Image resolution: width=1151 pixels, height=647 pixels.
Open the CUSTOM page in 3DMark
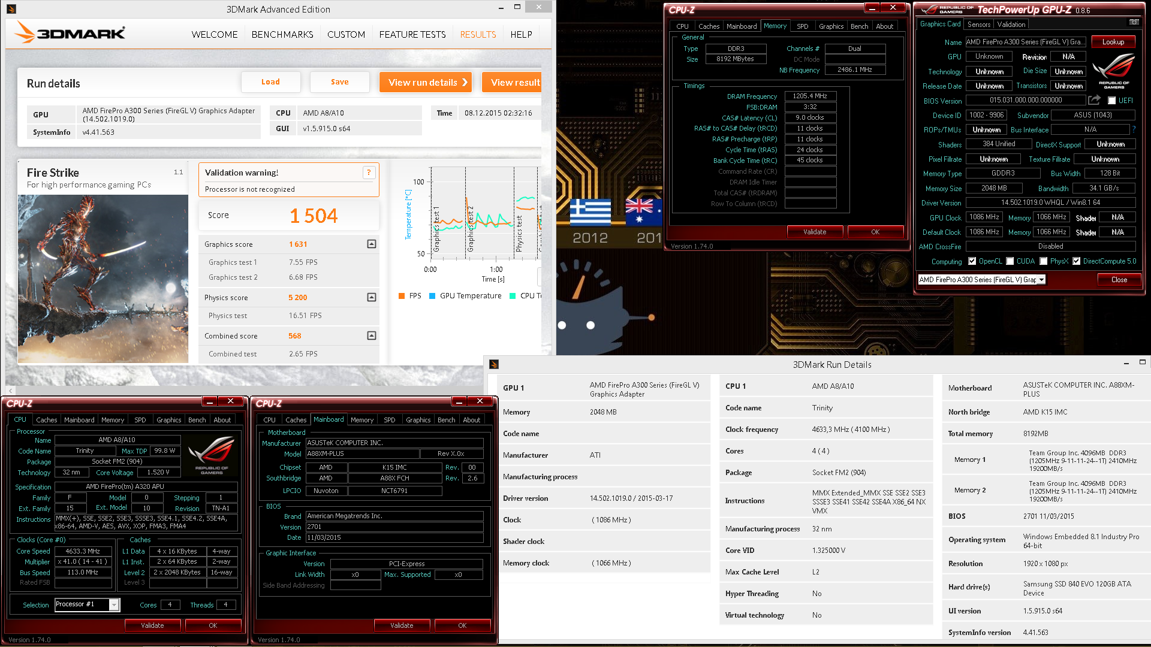pyautogui.click(x=346, y=35)
